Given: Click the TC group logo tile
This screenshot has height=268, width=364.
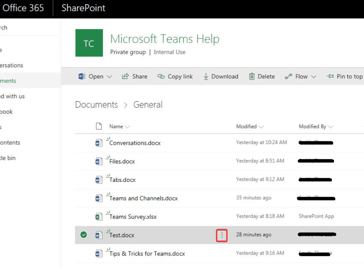Looking at the screenshot, I should 89,43.
